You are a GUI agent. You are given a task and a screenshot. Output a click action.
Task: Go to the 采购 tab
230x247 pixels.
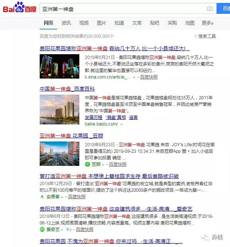[x=172, y=23]
